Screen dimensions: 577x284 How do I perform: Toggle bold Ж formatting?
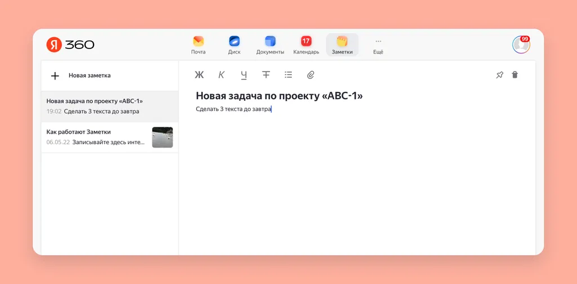click(199, 75)
